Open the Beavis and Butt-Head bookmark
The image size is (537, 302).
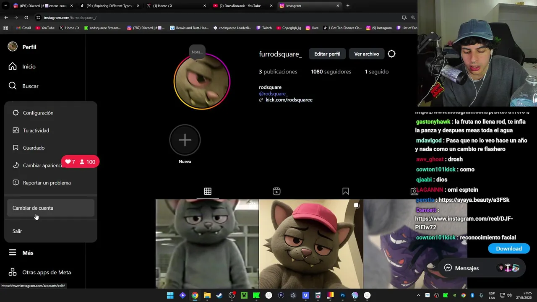[x=189, y=28]
